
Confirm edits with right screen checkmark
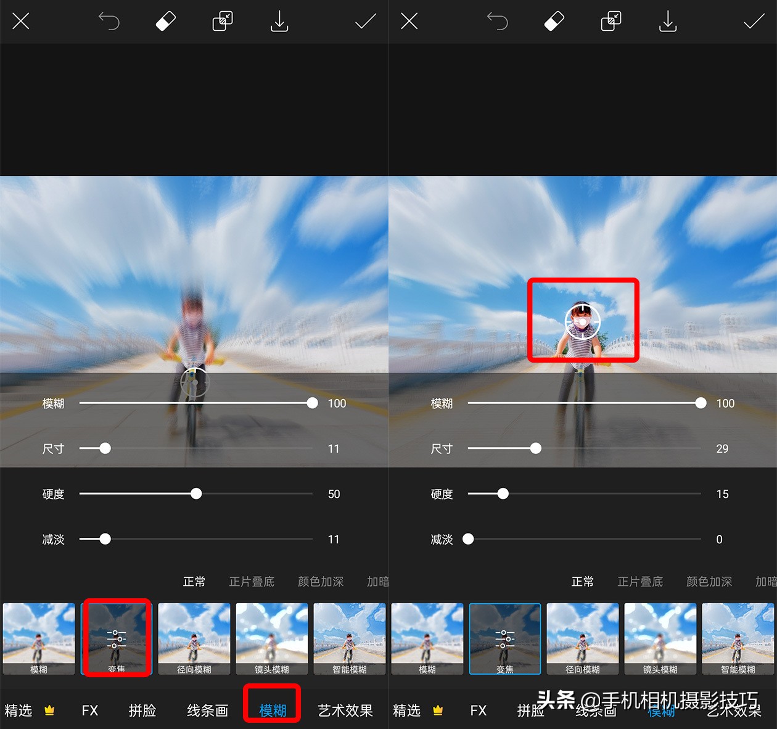[x=754, y=22]
